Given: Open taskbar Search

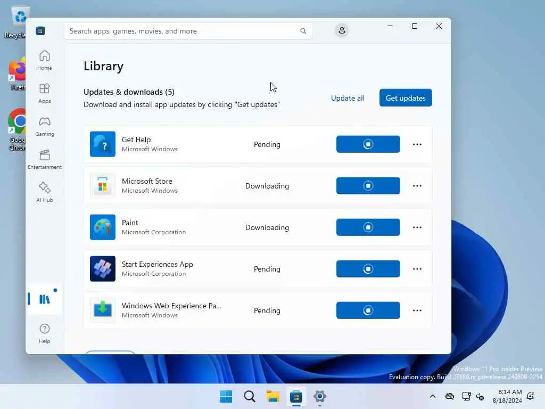Looking at the screenshot, I should point(250,396).
